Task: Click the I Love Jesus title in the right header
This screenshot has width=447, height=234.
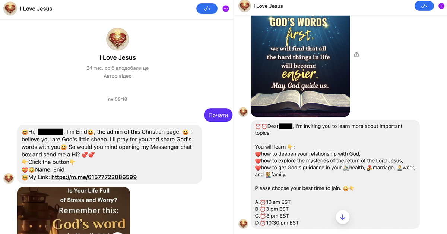Action: (268, 6)
